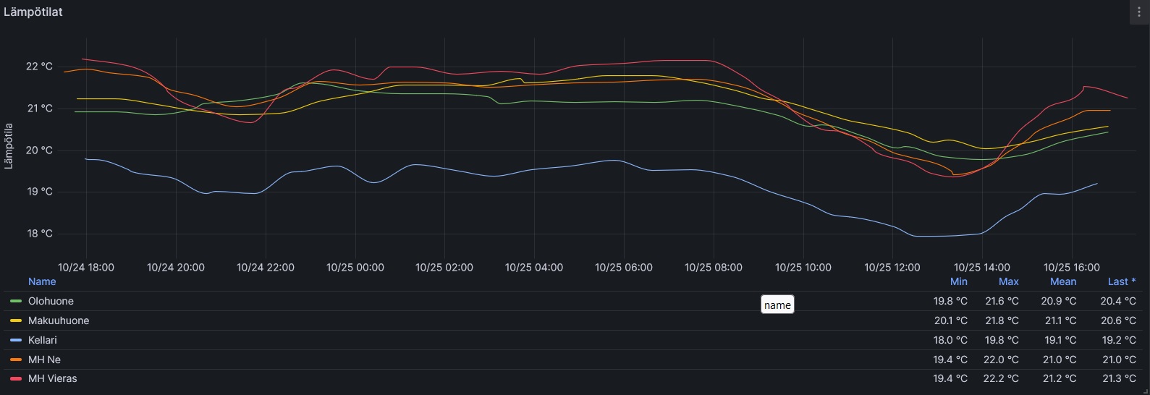Click the 10/25 00:00 time axis label
This screenshot has height=395, width=1150.
coord(355,267)
